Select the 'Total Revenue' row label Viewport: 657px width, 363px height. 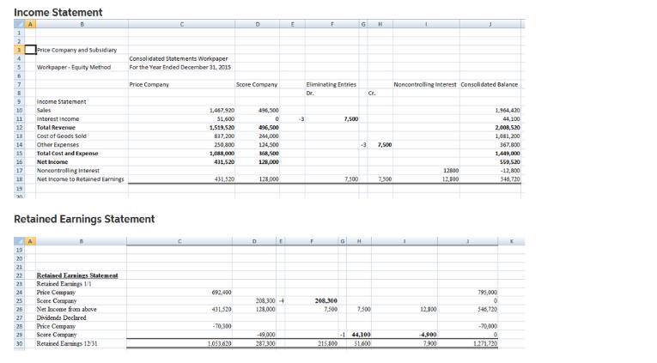coord(56,127)
